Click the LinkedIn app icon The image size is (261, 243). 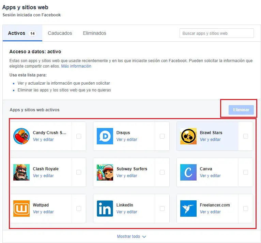point(105,209)
